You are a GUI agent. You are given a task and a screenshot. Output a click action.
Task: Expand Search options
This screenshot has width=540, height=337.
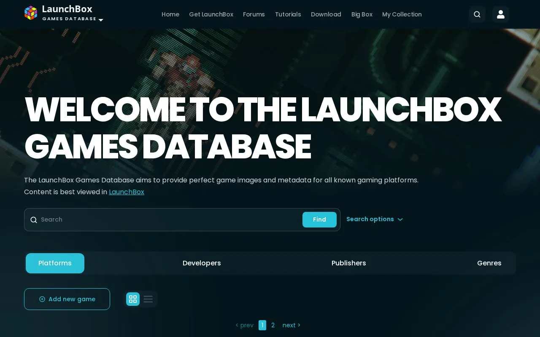point(375,219)
